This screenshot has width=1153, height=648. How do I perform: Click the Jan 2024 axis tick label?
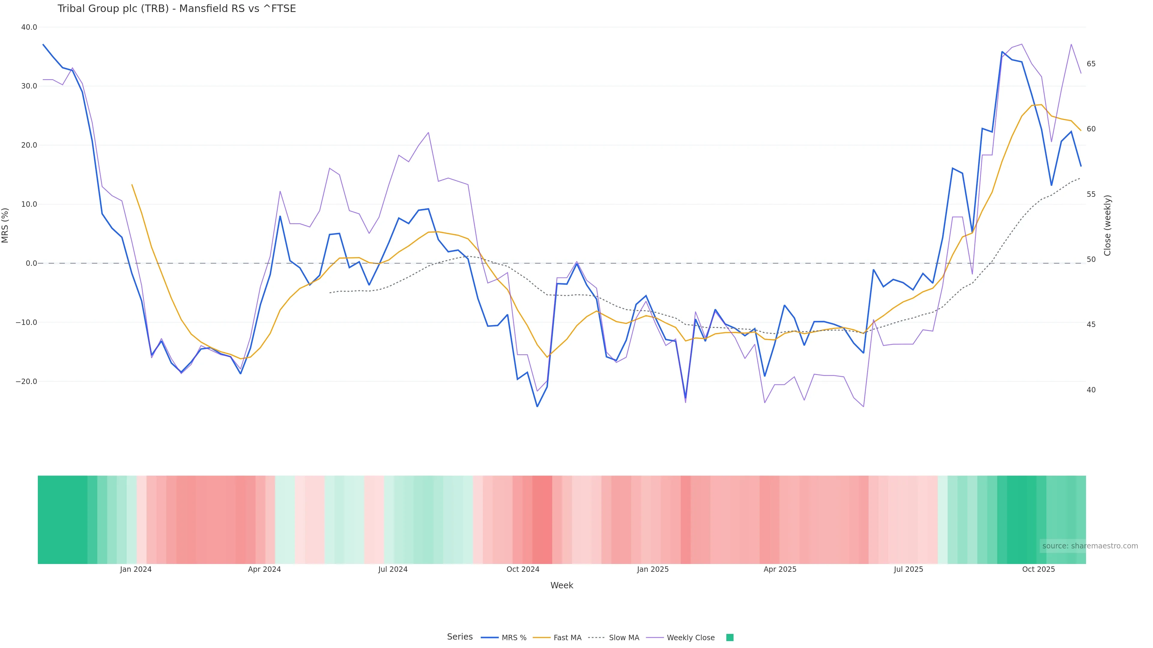click(136, 570)
